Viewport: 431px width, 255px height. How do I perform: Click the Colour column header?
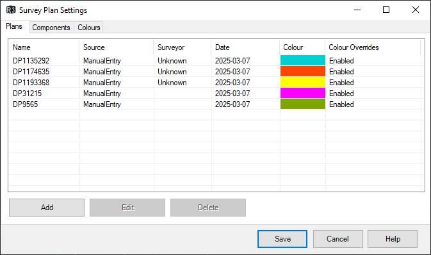pyautogui.click(x=302, y=47)
